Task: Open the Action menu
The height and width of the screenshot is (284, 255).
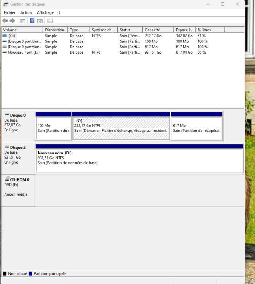Action: 26,12
